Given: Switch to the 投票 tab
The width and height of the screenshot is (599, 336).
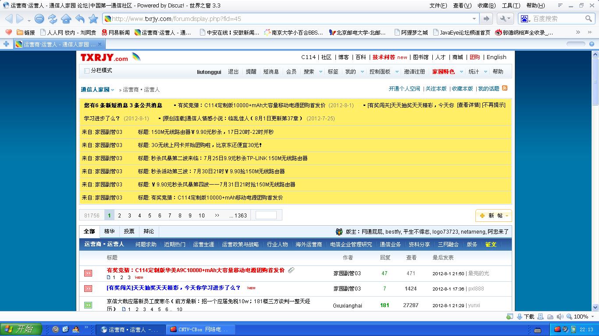Looking at the screenshot, I should point(129,231).
